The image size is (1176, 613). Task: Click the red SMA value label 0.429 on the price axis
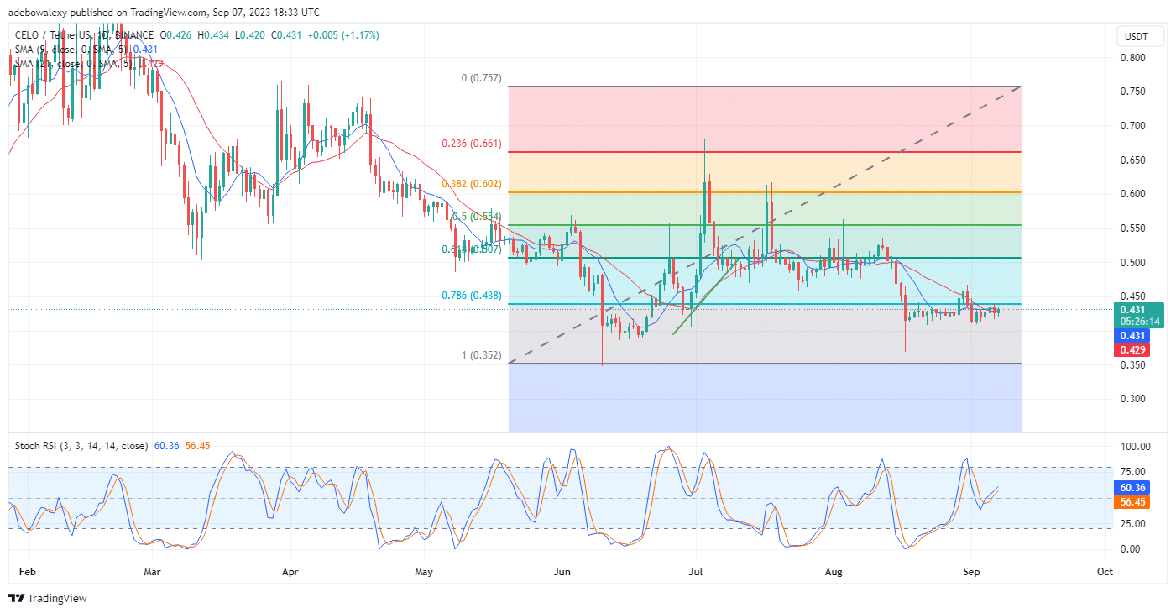click(1133, 348)
